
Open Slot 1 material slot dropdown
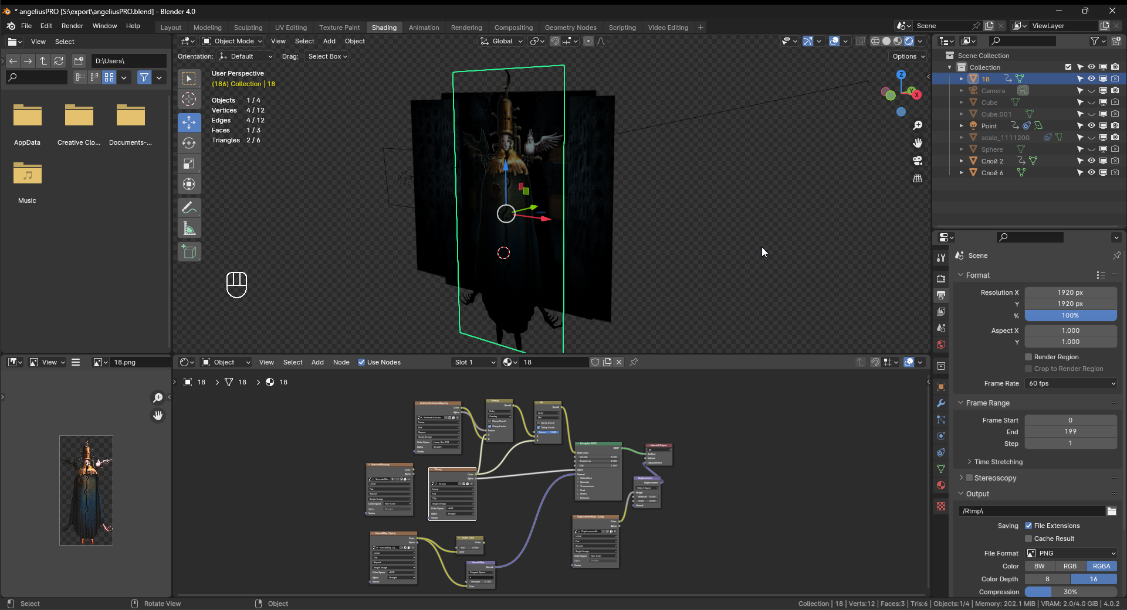click(475, 362)
